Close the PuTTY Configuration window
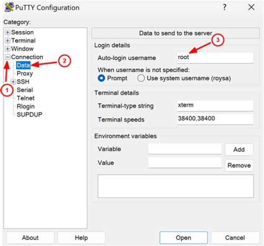The height and width of the screenshot is (246, 264). (251, 7)
